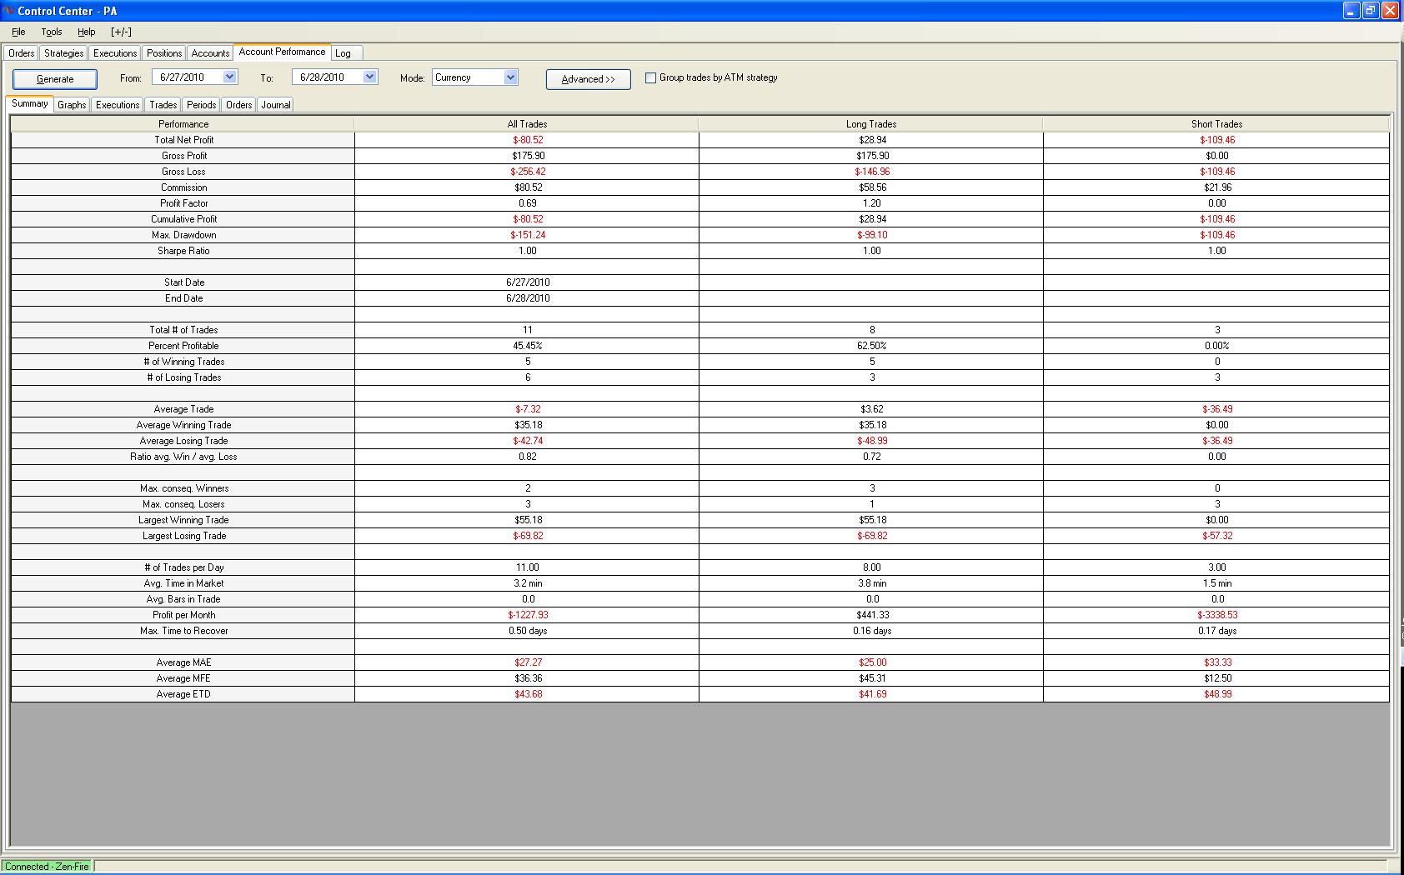This screenshot has height=875, width=1404.
Task: Click the Average MAE row label
Action: pos(183,662)
